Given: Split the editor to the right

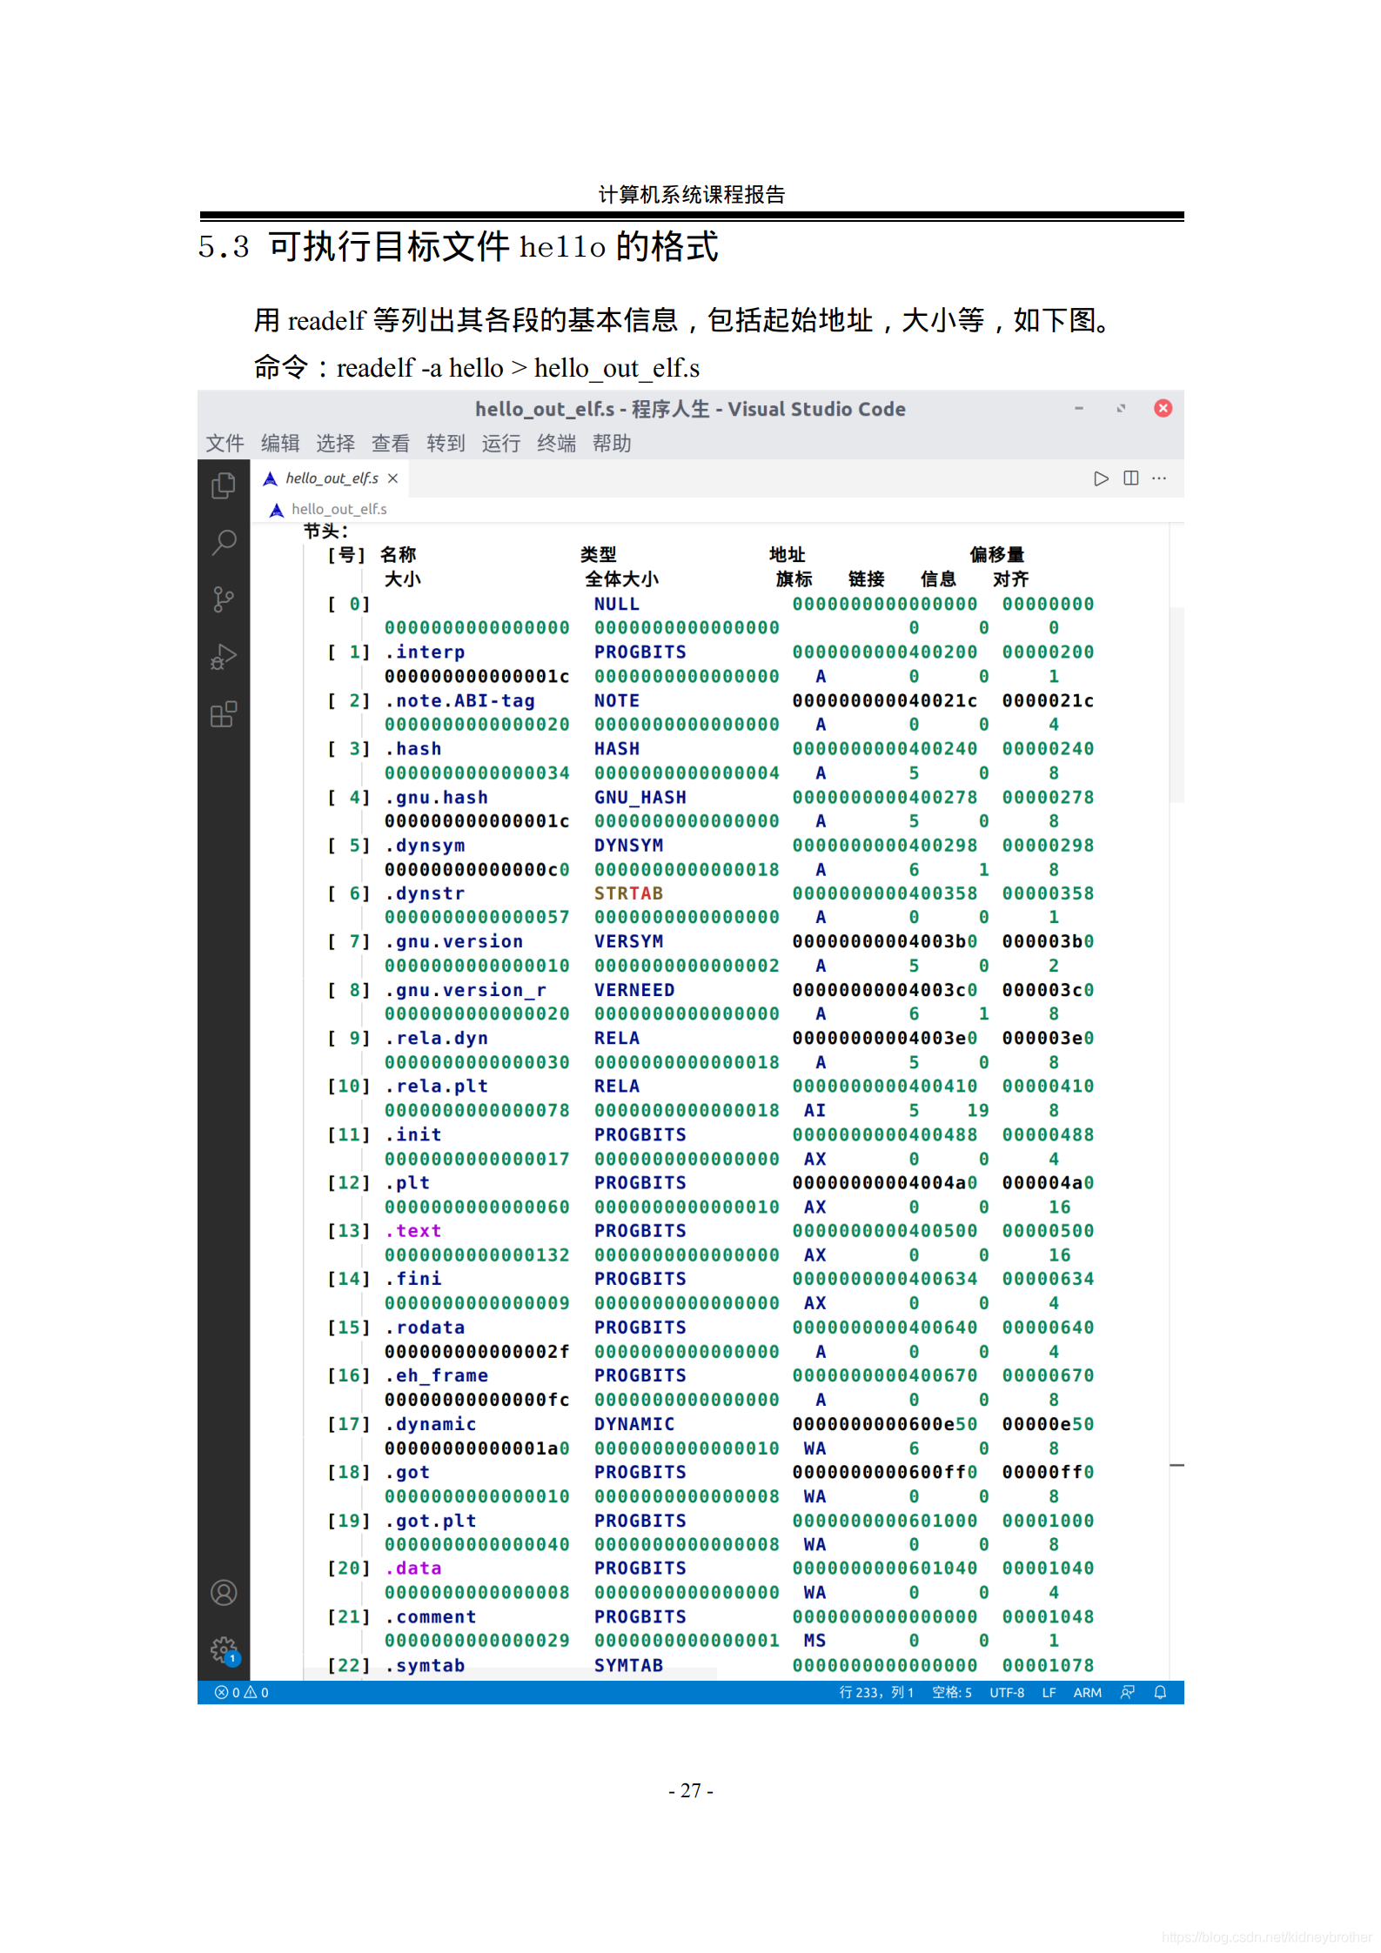Looking at the screenshot, I should [x=1131, y=478].
